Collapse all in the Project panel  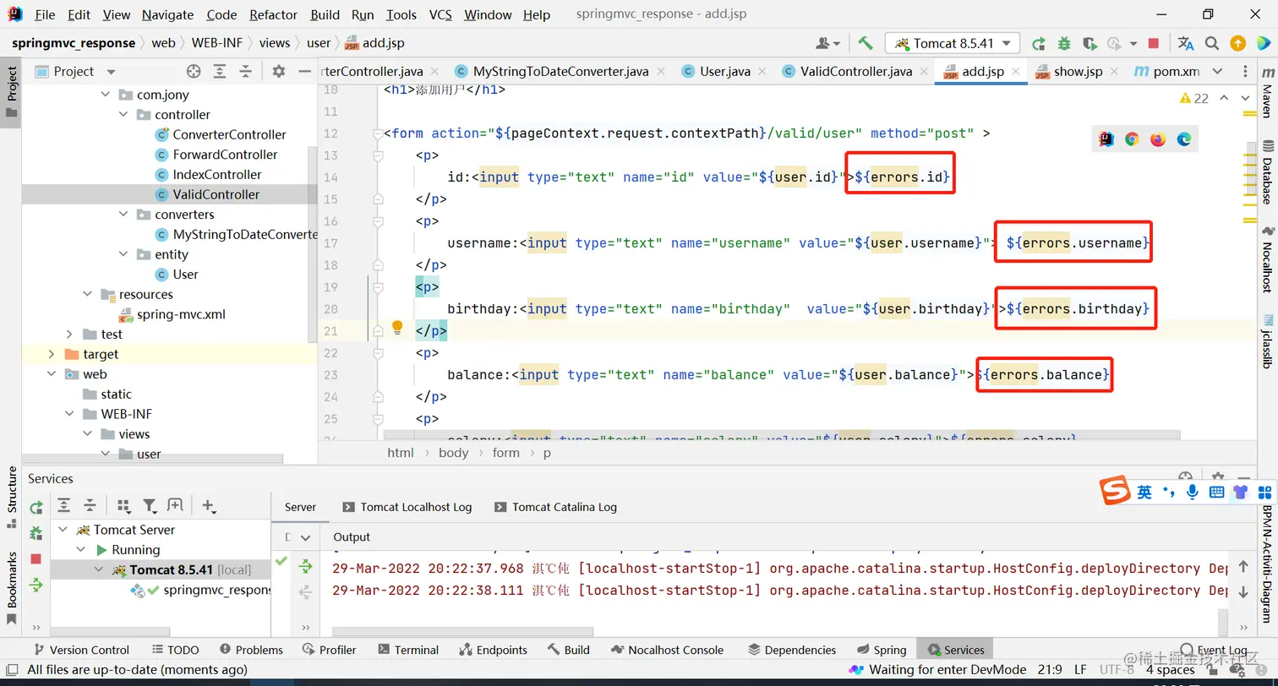tap(245, 71)
